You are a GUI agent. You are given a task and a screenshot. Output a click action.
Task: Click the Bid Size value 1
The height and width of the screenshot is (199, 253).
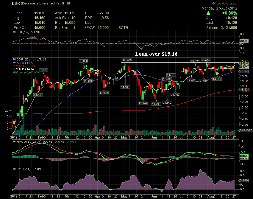(x=74, y=28)
